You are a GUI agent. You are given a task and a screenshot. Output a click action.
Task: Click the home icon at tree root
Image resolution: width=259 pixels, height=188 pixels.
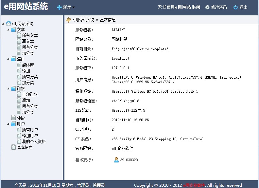click(x=9, y=23)
